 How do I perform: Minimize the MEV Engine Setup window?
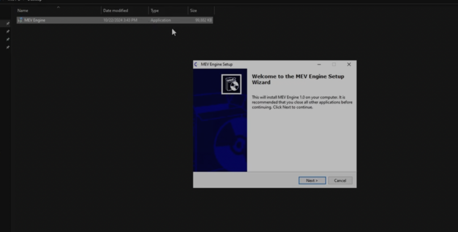(319, 64)
